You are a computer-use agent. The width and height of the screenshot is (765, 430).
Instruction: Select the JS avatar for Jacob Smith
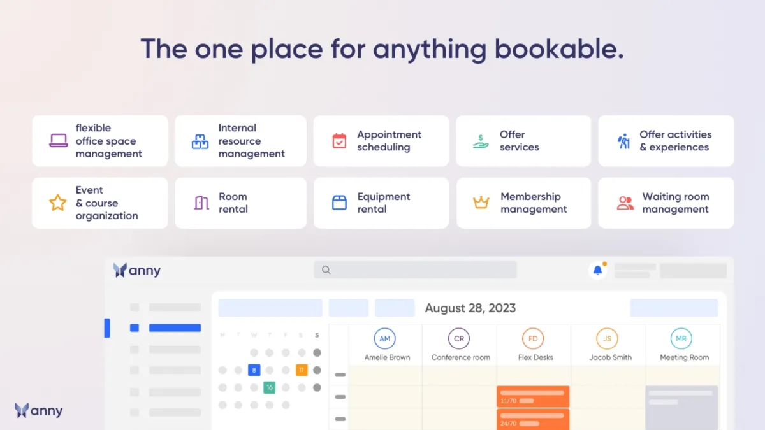[x=608, y=339]
